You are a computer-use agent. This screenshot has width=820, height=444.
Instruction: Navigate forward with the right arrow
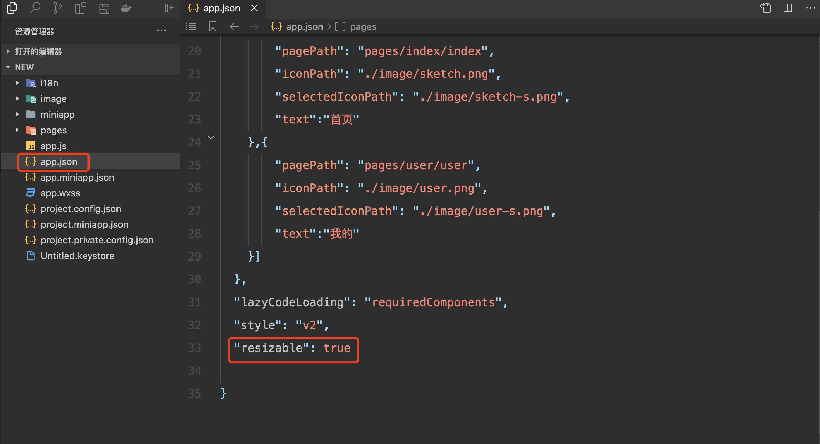point(254,27)
